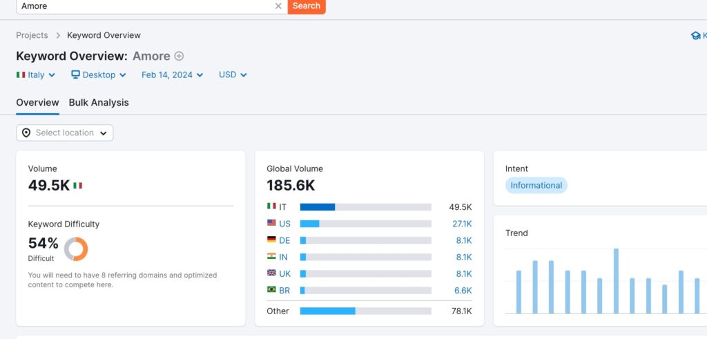Expand the Select location dropdown

tap(64, 133)
